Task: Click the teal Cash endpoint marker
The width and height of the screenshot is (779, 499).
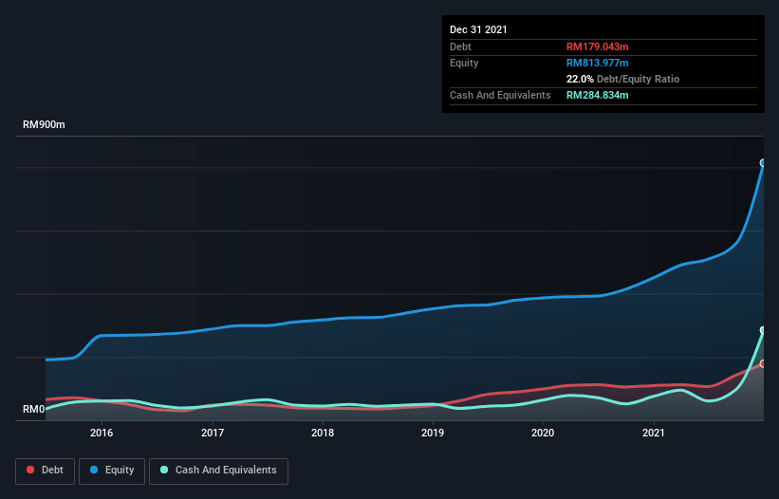Action: [x=763, y=330]
